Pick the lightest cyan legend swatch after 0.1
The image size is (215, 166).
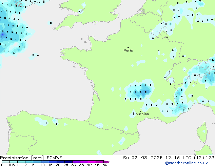[6, 162]
